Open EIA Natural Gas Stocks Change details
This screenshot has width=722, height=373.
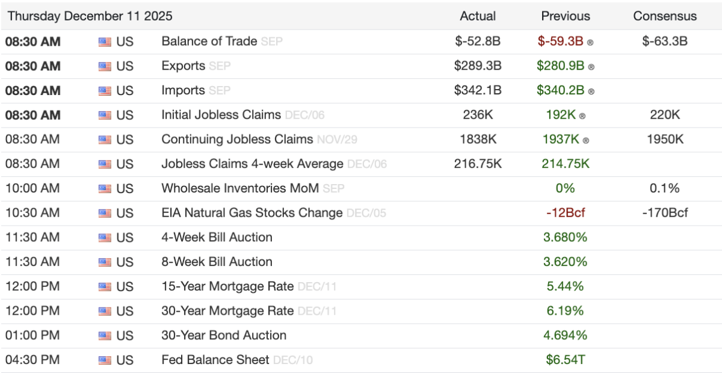click(251, 213)
